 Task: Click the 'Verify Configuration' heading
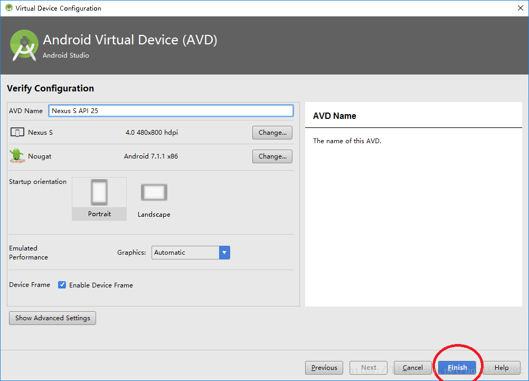[x=50, y=88]
